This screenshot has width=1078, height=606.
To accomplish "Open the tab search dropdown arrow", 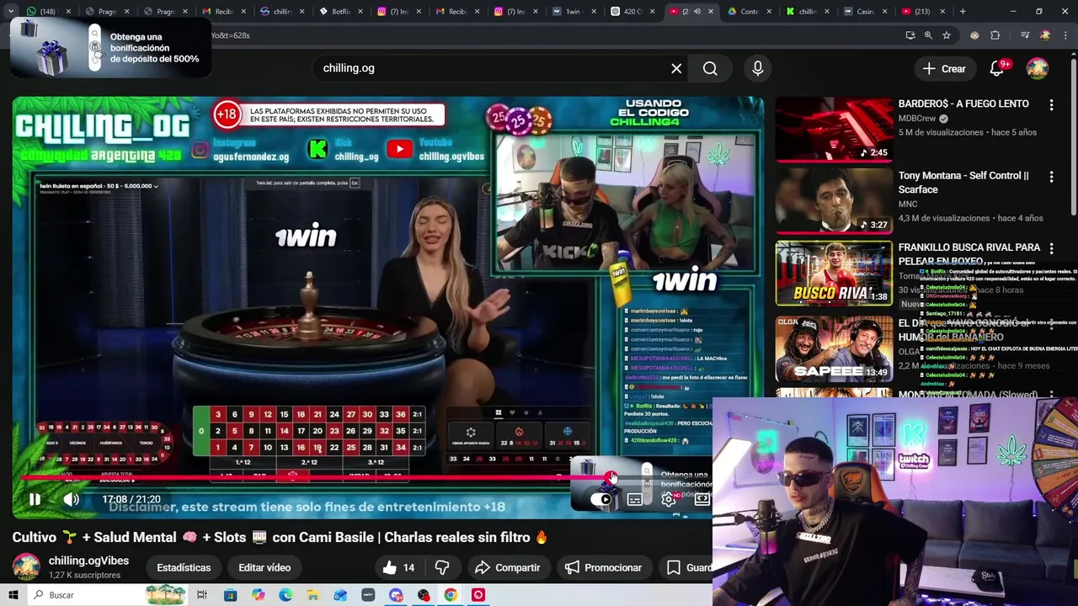I will coord(11,12).
